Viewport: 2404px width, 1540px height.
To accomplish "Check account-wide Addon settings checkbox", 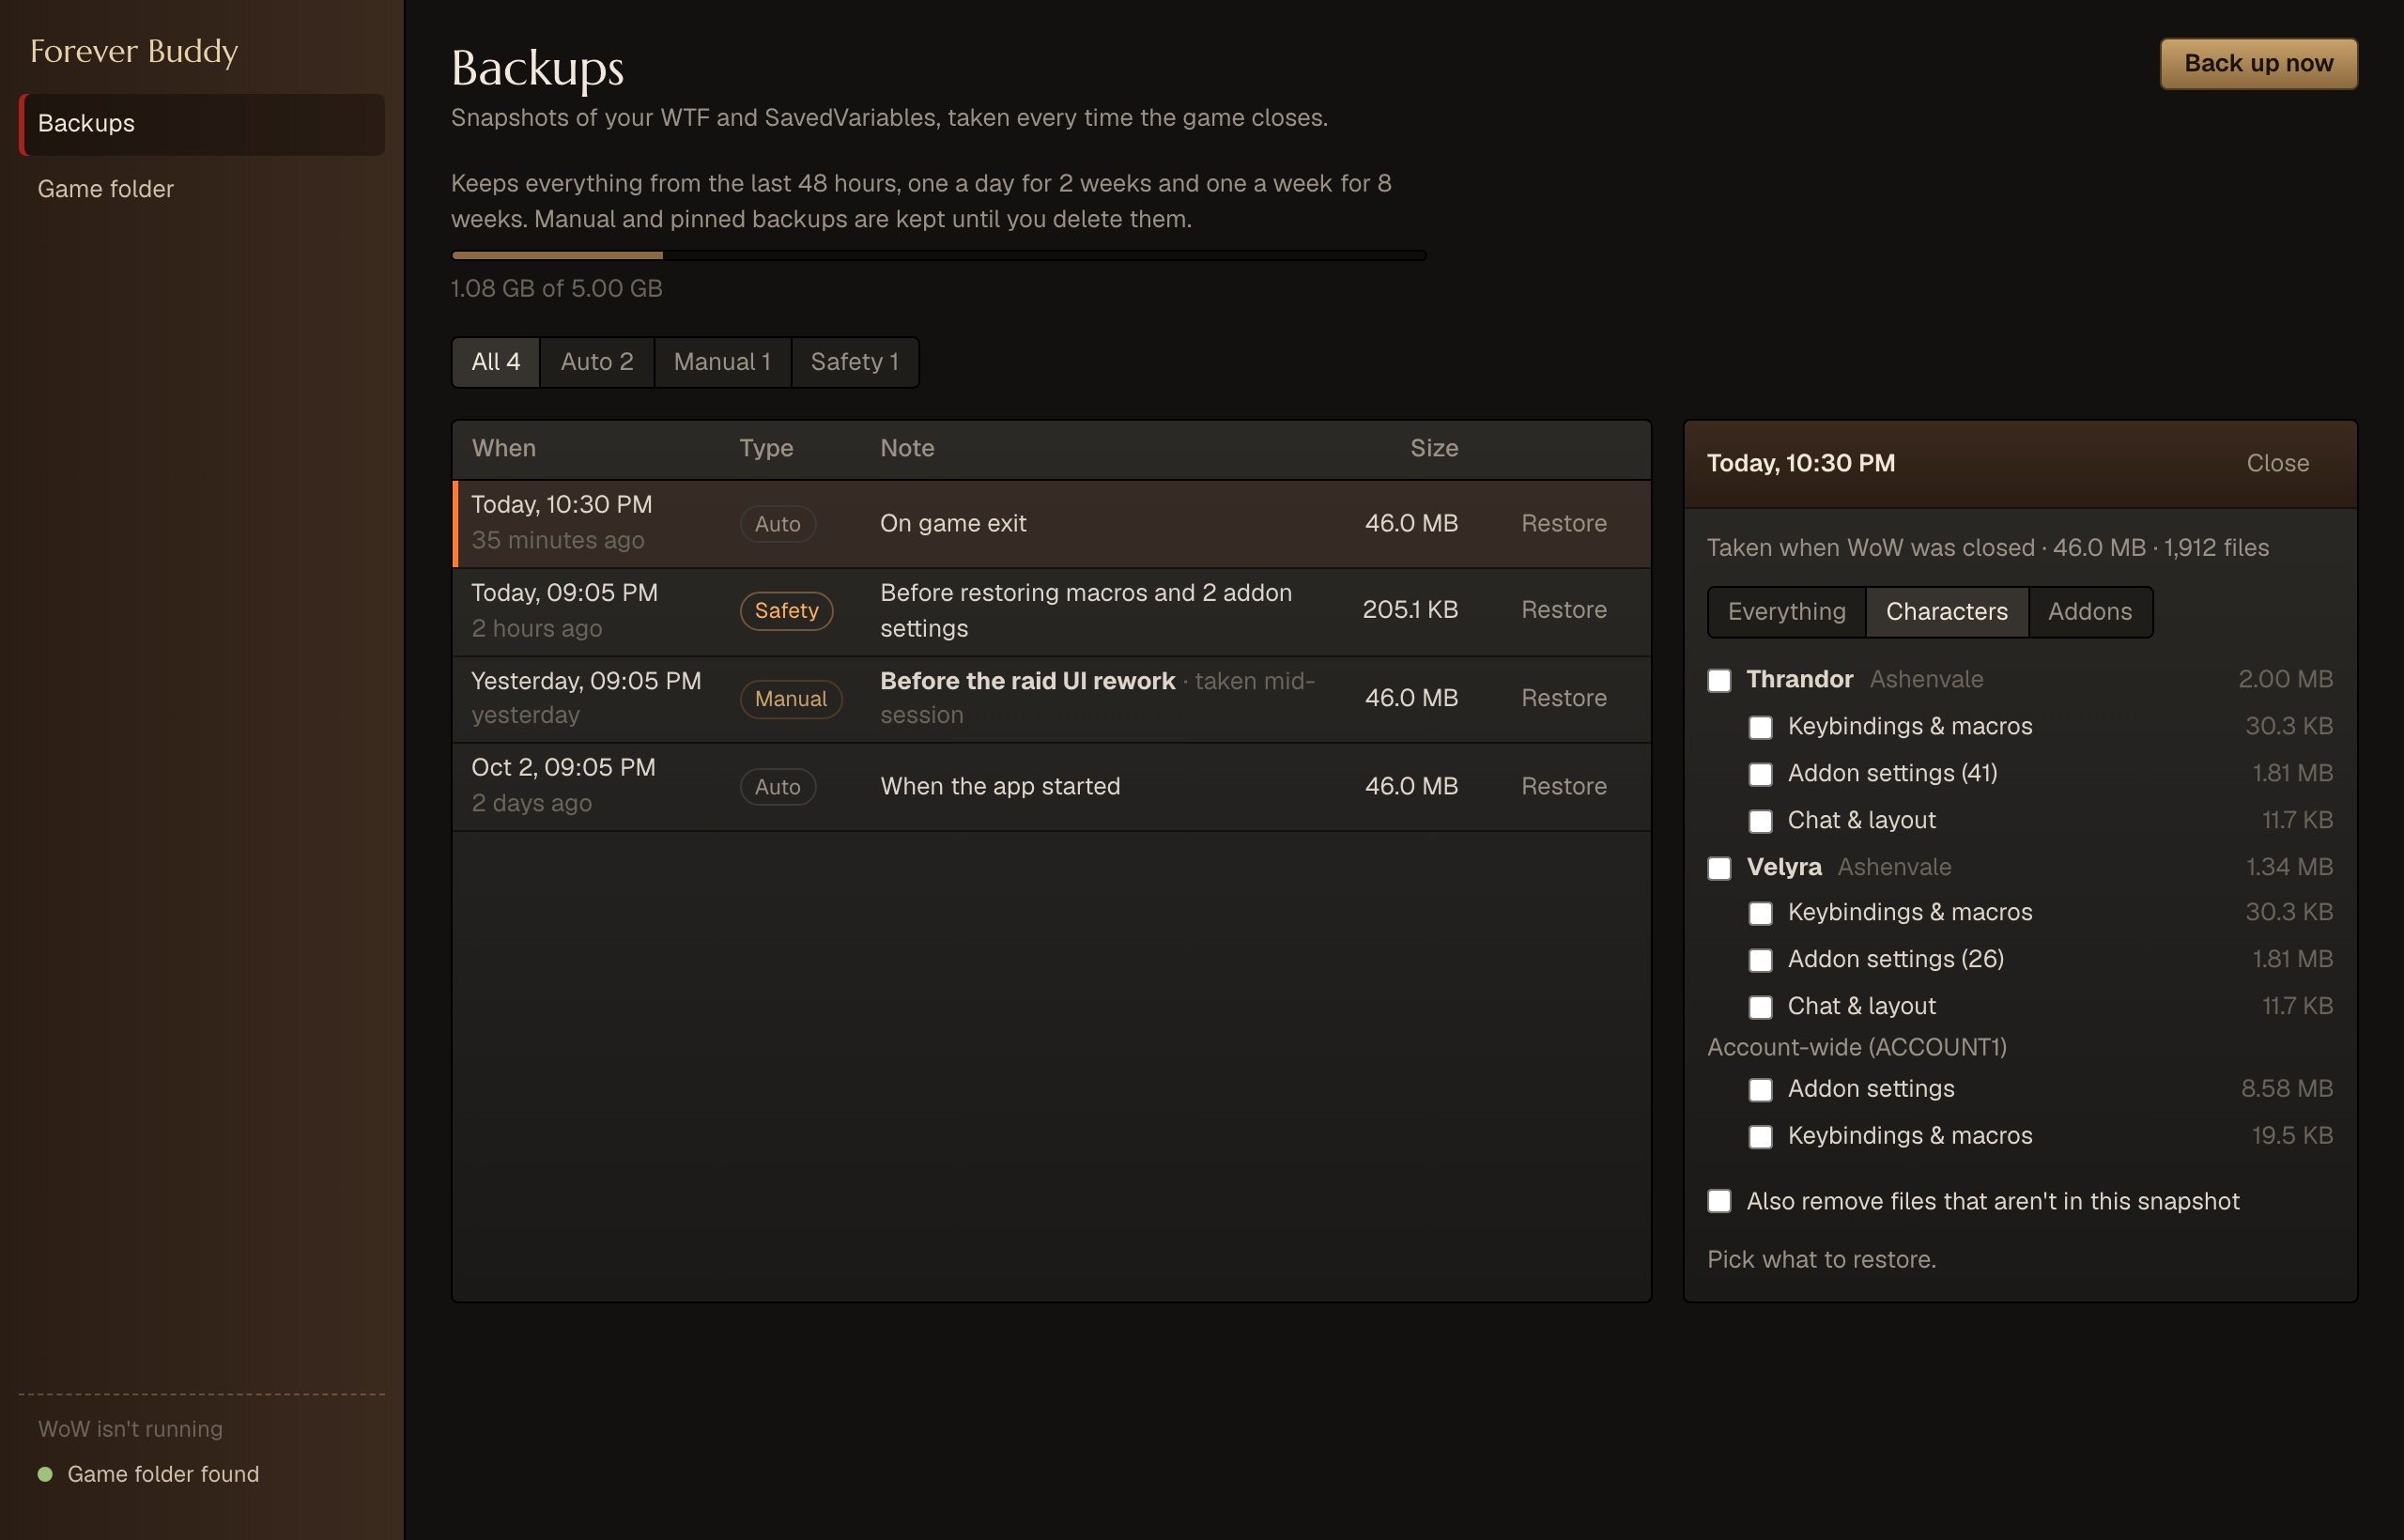I will tap(1760, 1090).
